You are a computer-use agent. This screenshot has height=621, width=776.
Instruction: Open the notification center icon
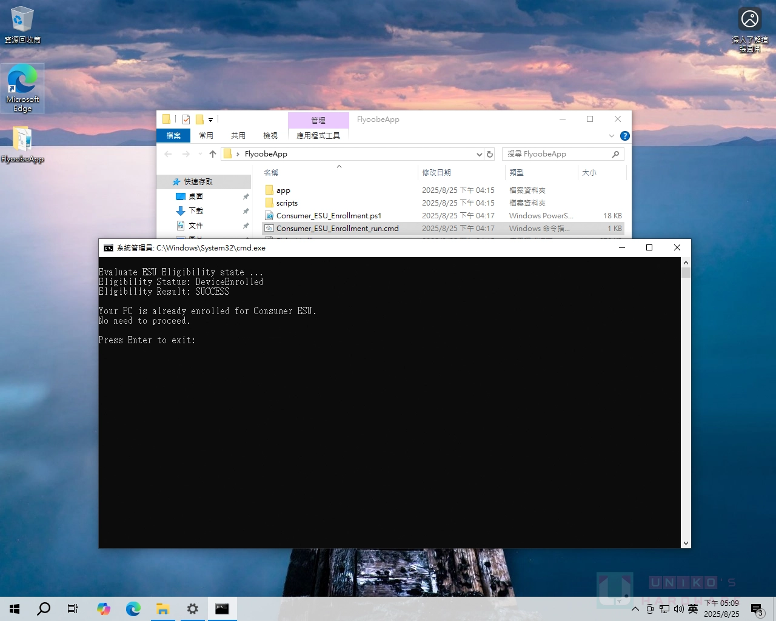click(x=757, y=609)
